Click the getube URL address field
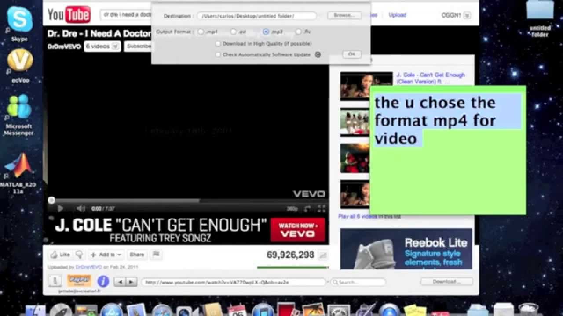 (x=234, y=282)
